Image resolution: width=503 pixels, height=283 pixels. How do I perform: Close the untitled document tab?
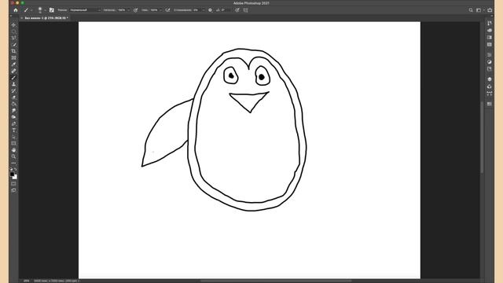click(22, 18)
